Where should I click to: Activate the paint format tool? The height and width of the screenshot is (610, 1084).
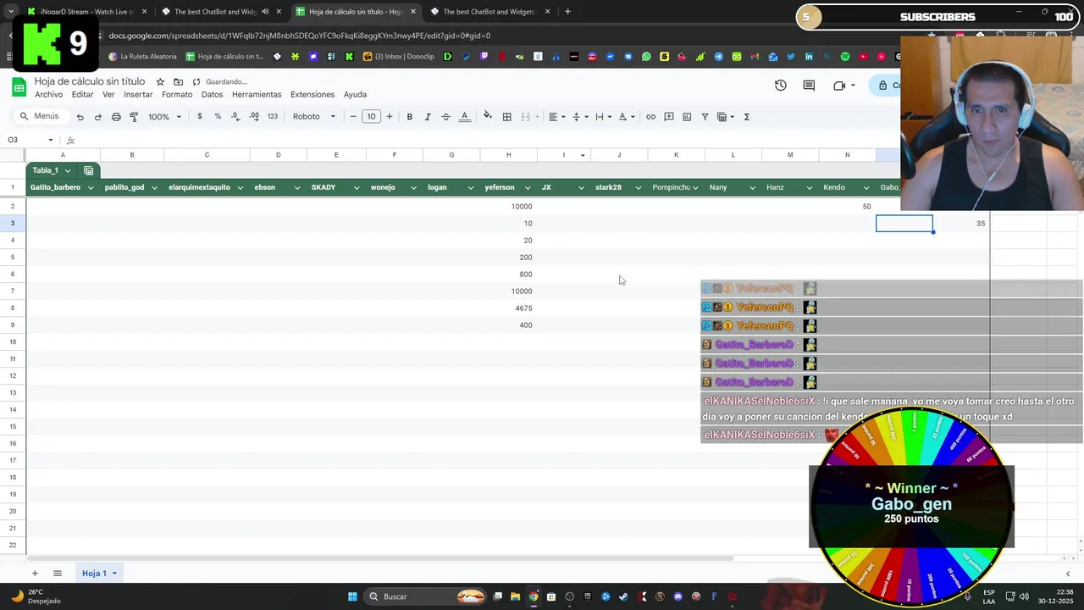[134, 117]
